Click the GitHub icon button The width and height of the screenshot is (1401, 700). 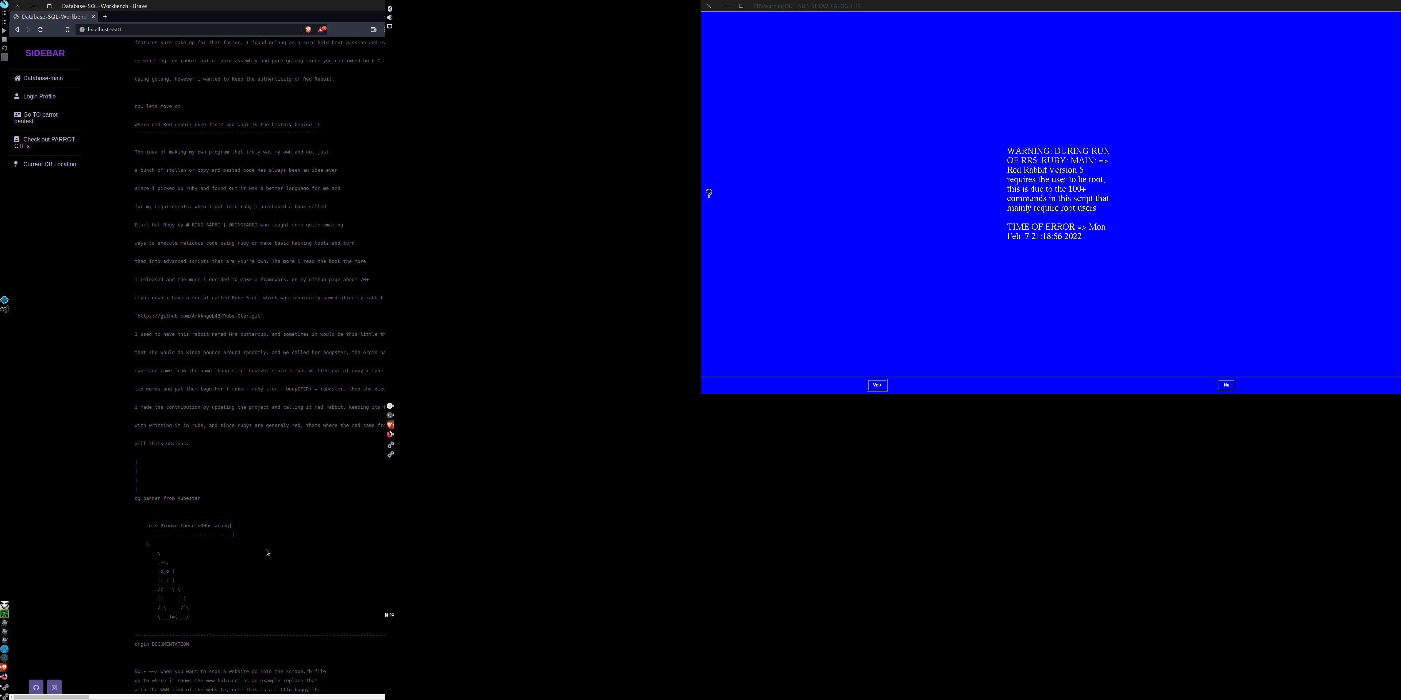pos(36,688)
